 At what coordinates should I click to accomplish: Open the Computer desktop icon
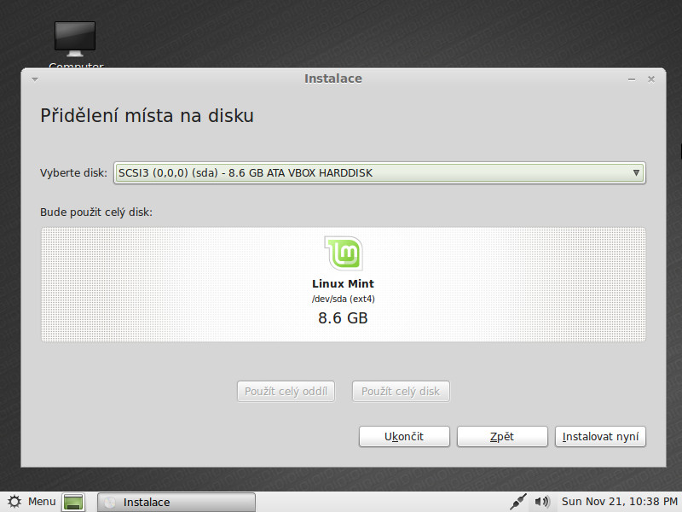(75, 39)
